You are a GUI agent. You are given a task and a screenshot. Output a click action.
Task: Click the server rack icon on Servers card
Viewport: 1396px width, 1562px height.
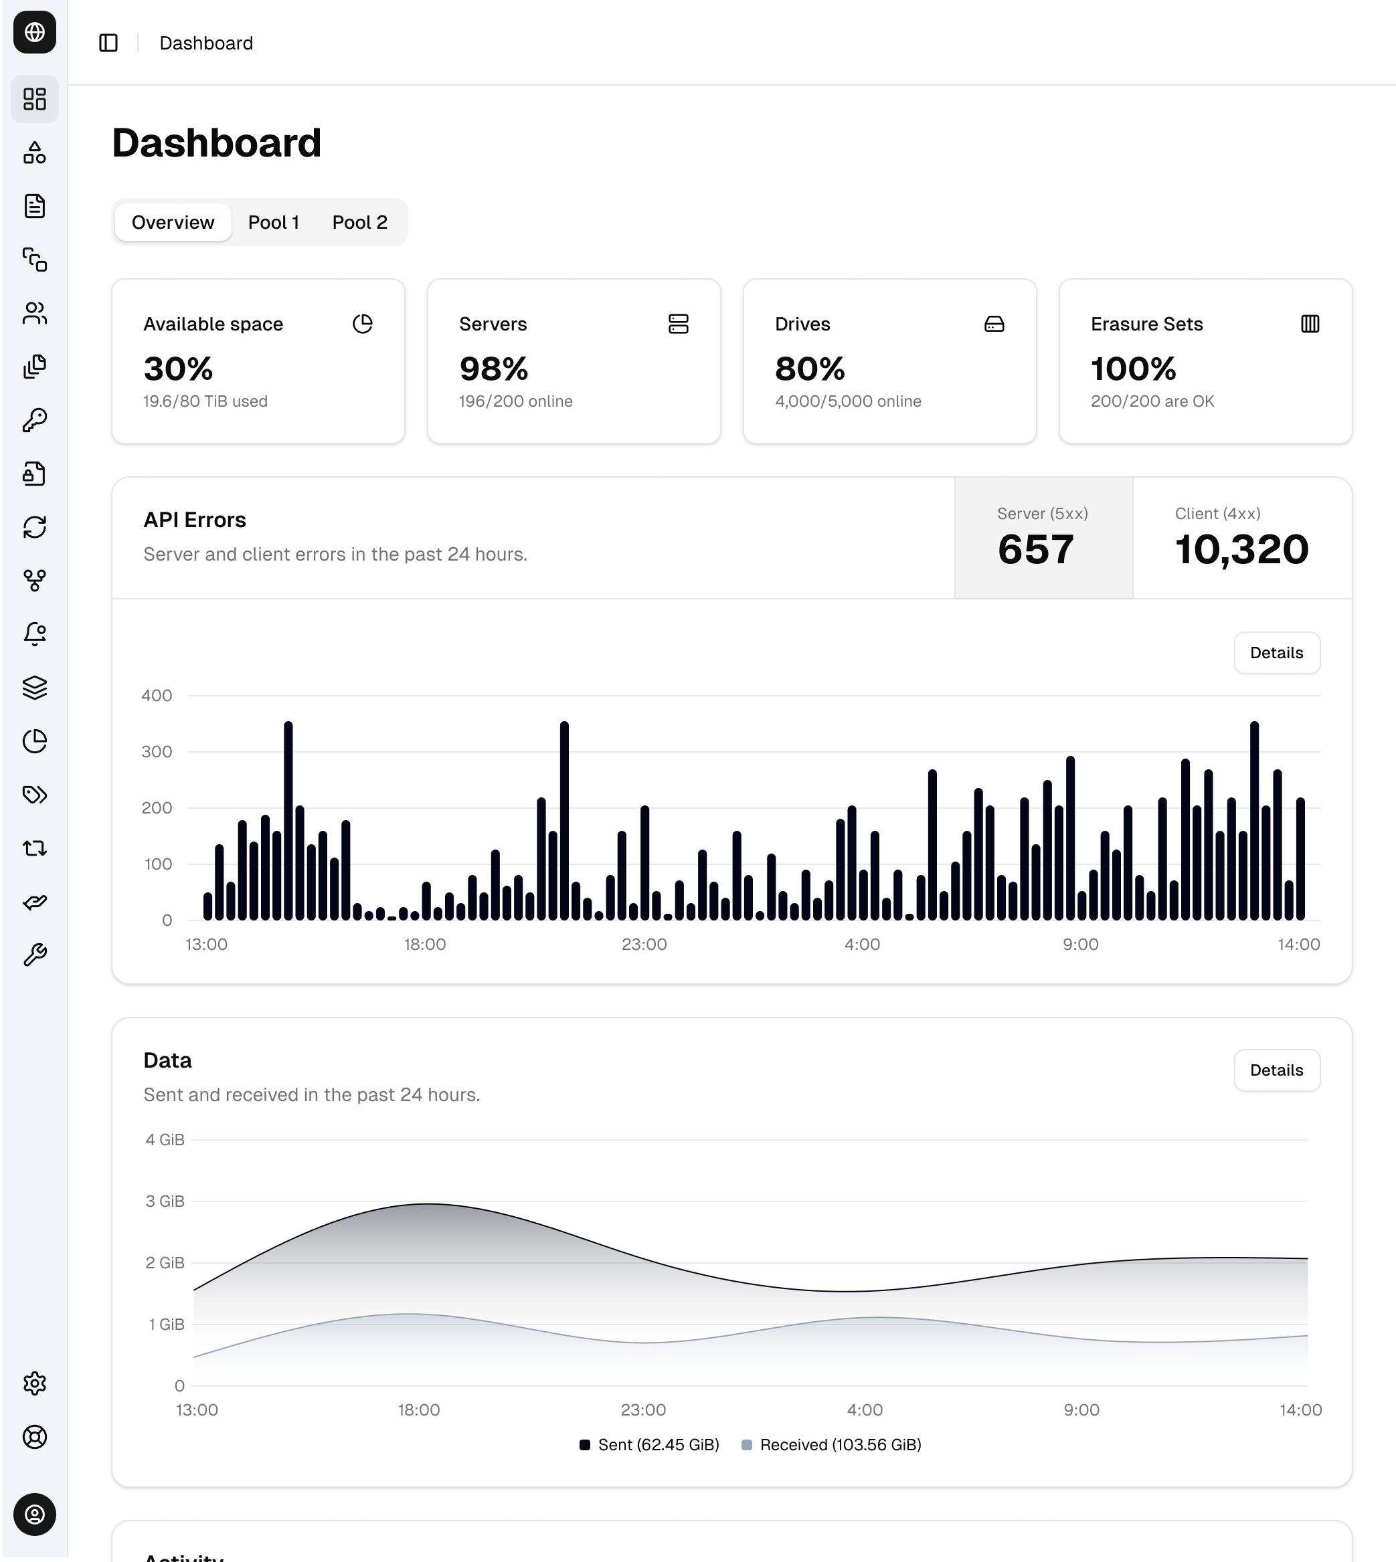point(678,324)
